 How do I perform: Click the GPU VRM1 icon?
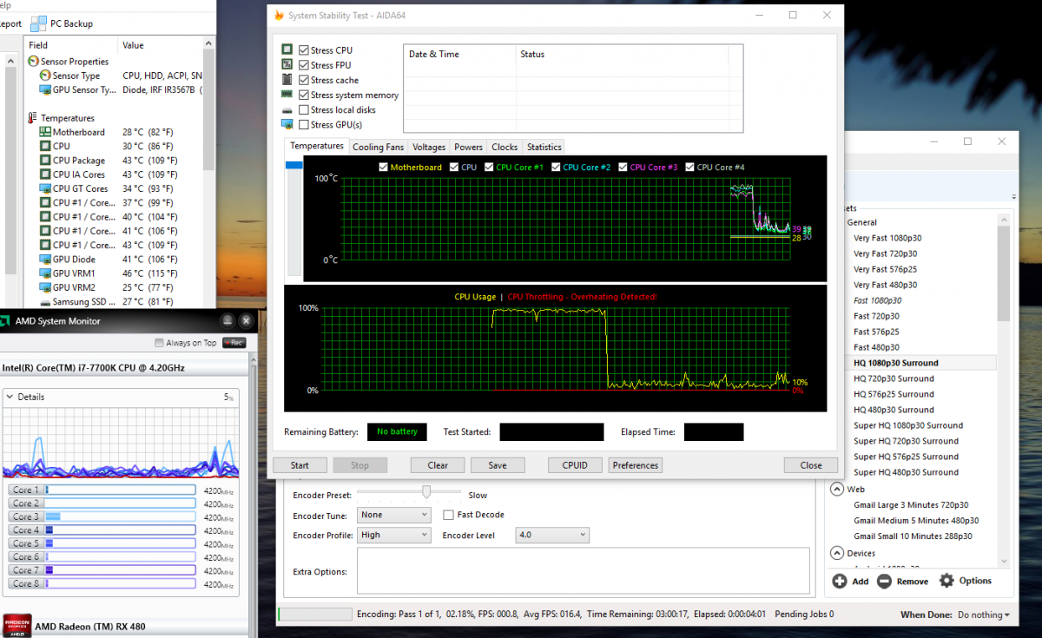[45, 273]
